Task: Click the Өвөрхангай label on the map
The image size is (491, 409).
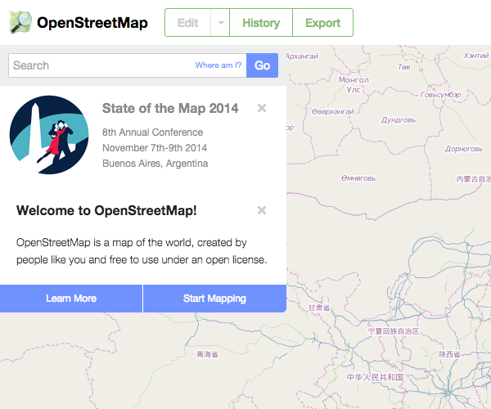Action: pyautogui.click(x=333, y=111)
